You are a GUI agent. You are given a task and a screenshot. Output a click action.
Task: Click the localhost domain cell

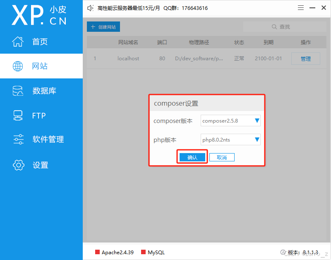(128, 59)
